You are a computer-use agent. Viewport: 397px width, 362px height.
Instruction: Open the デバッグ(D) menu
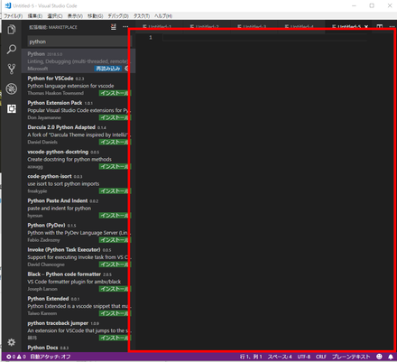pyautogui.click(x=118, y=16)
